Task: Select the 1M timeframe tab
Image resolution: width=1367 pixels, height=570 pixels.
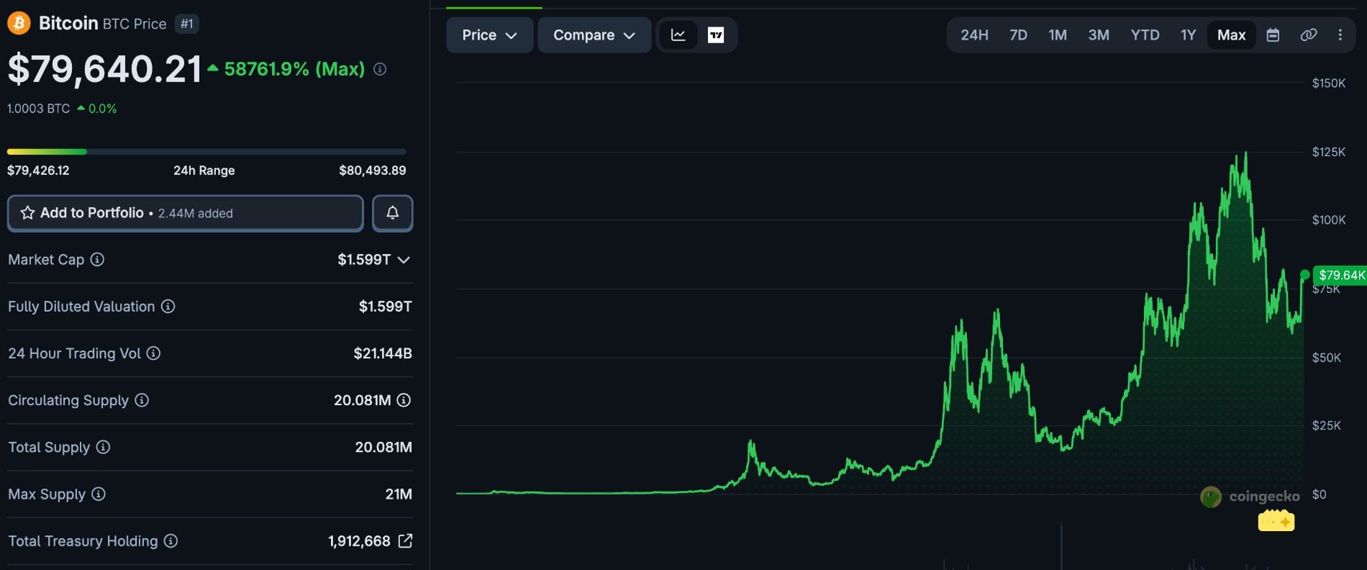Action: pos(1058,35)
